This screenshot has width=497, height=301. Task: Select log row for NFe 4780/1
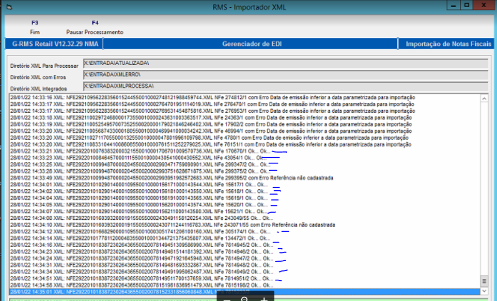point(245,138)
